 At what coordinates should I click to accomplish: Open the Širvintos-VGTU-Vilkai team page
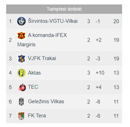pos(53,21)
